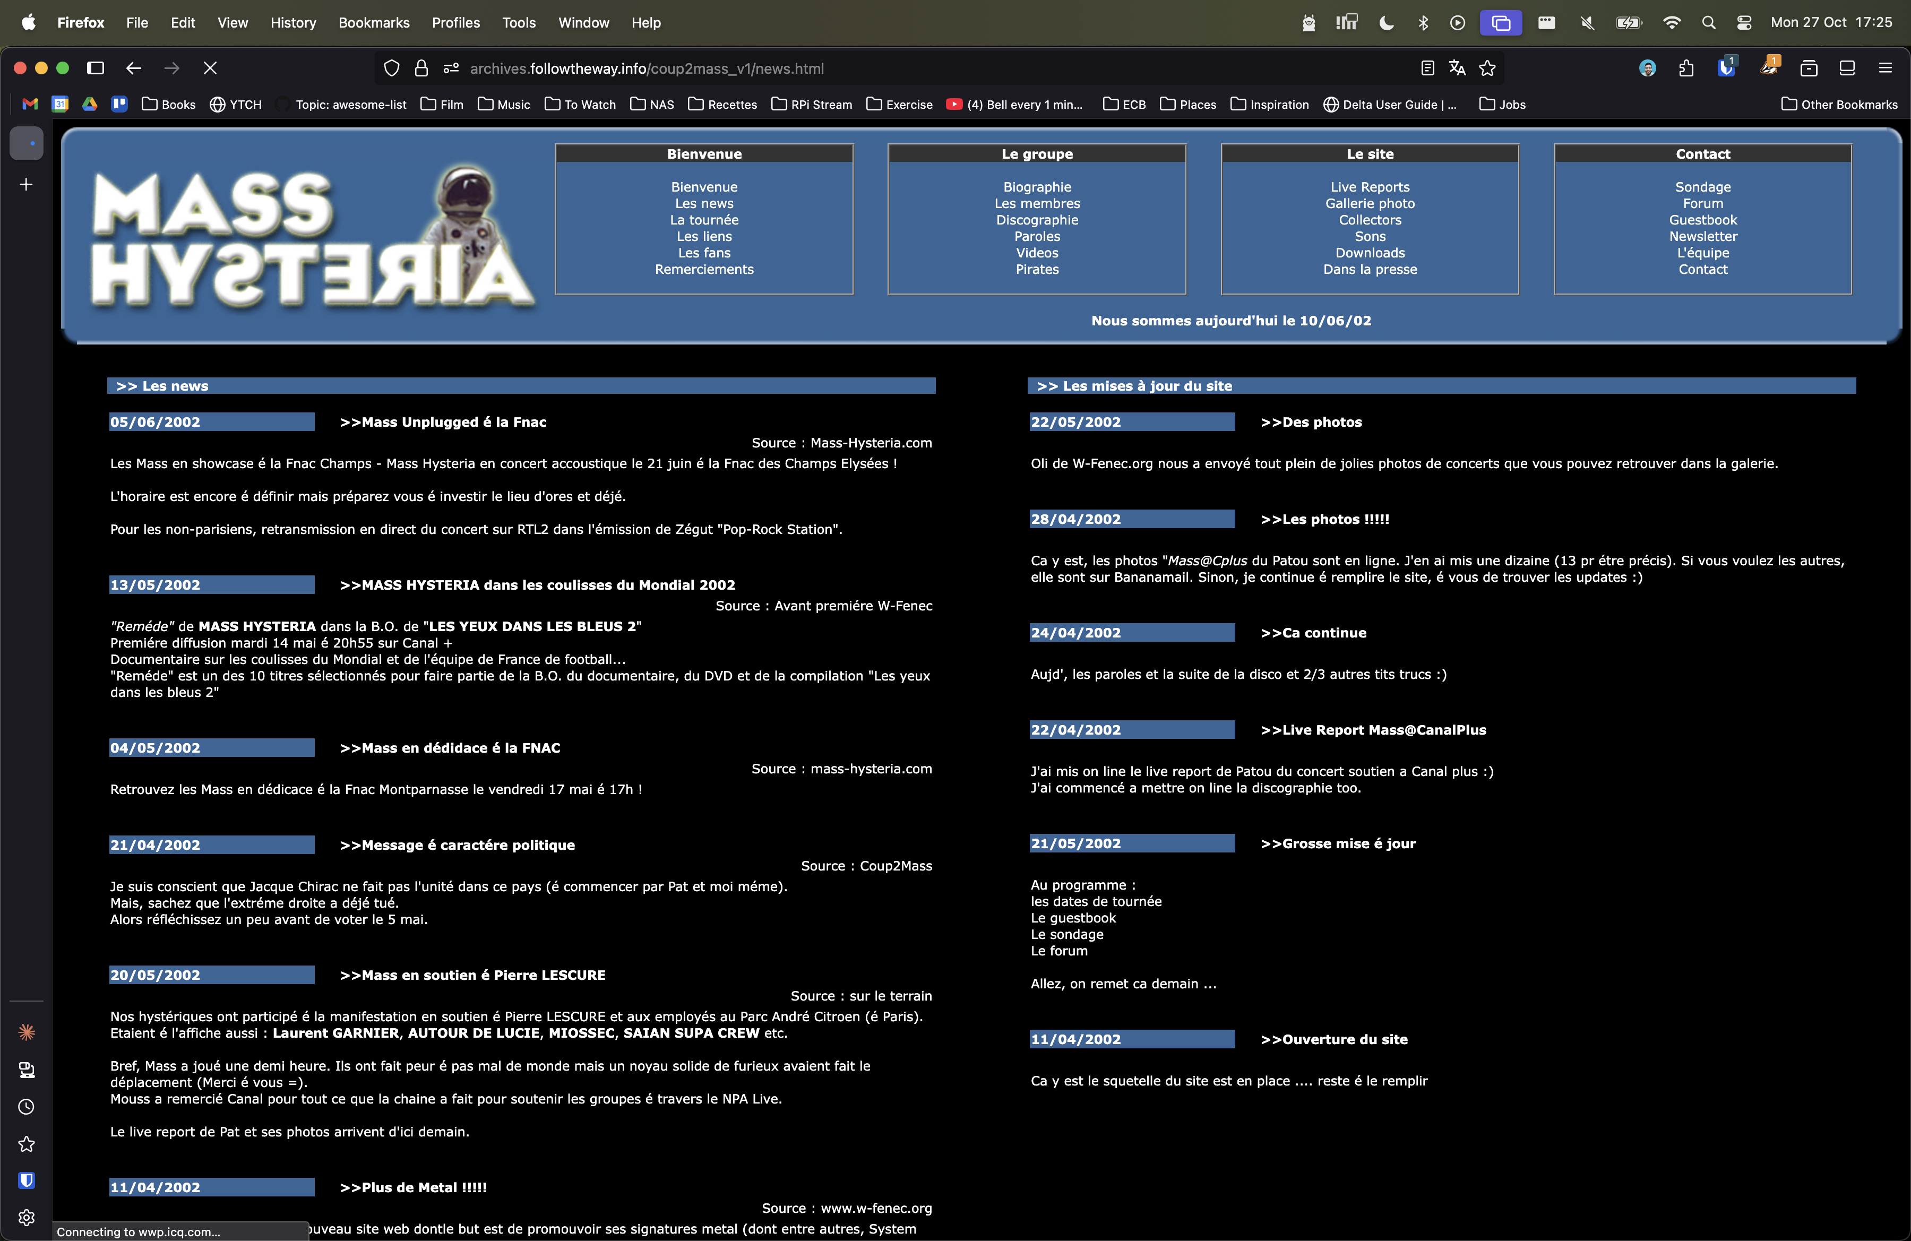1911x1241 pixels.
Task: Click the Discographie link
Action: 1037,220
